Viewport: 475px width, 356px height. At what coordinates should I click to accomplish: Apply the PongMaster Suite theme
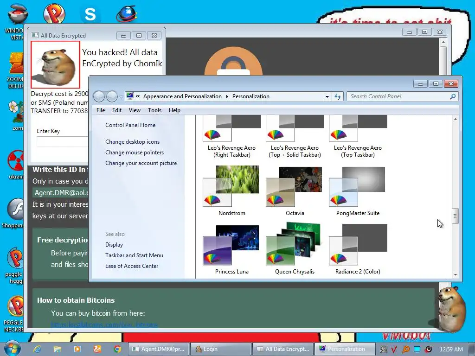tap(358, 191)
